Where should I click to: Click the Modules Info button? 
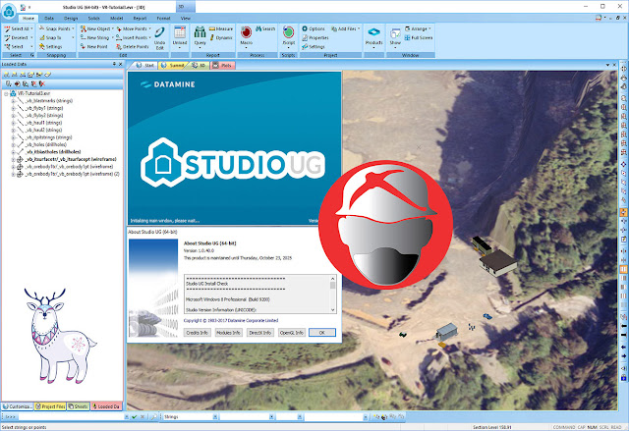[x=229, y=333]
